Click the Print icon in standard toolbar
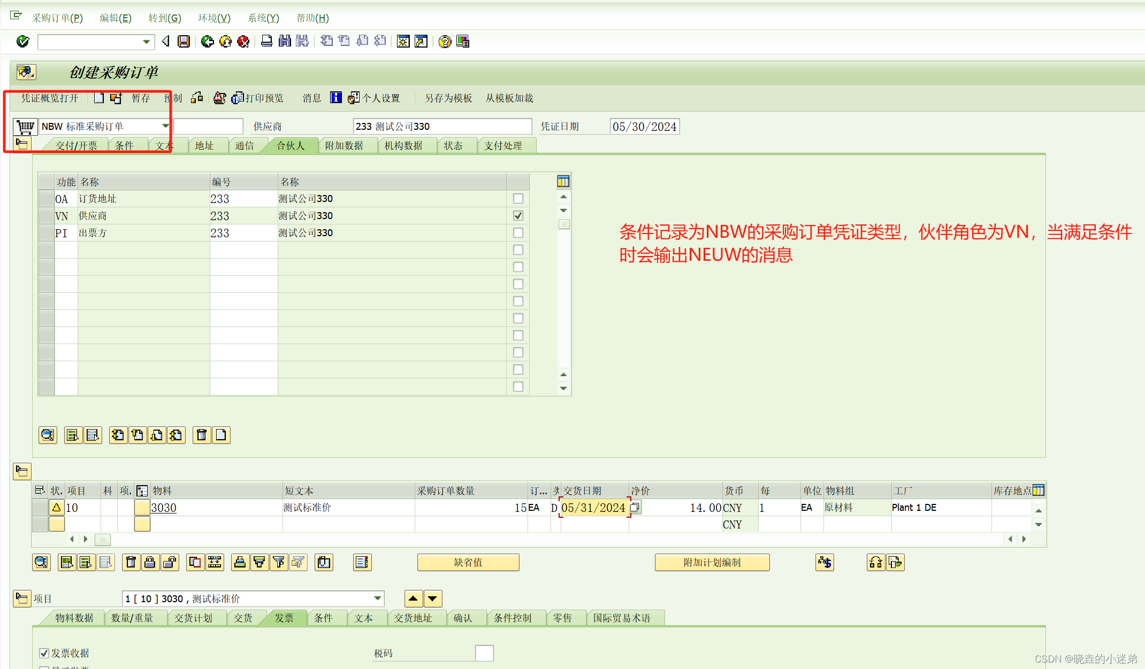Image resolution: width=1145 pixels, height=669 pixels. [x=266, y=42]
